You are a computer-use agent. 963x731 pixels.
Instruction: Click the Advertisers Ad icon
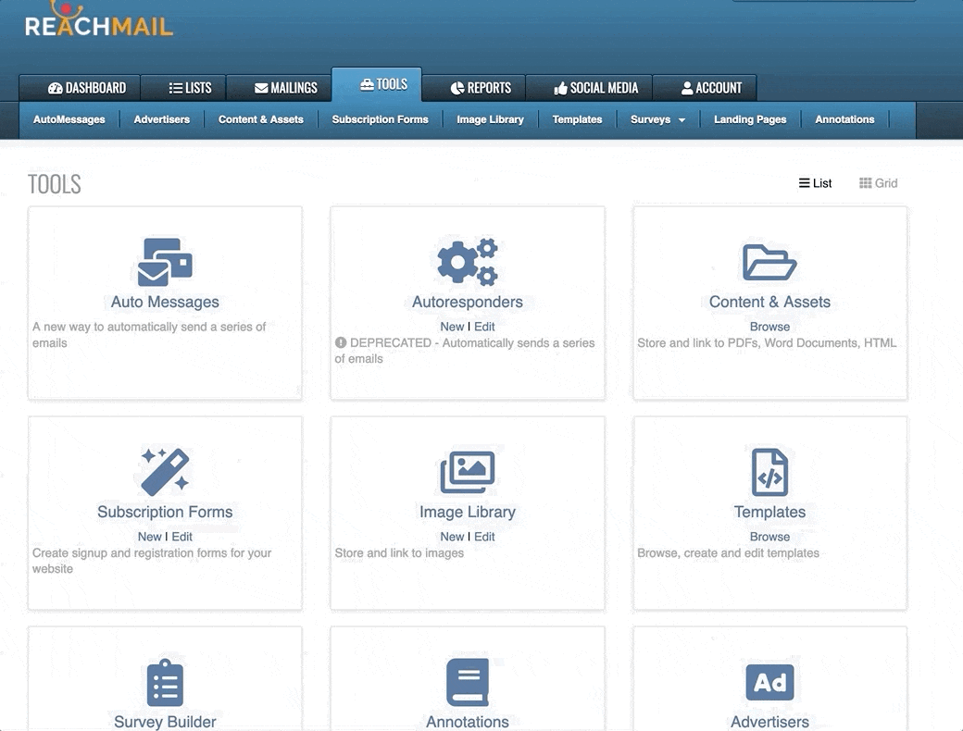coord(769,683)
